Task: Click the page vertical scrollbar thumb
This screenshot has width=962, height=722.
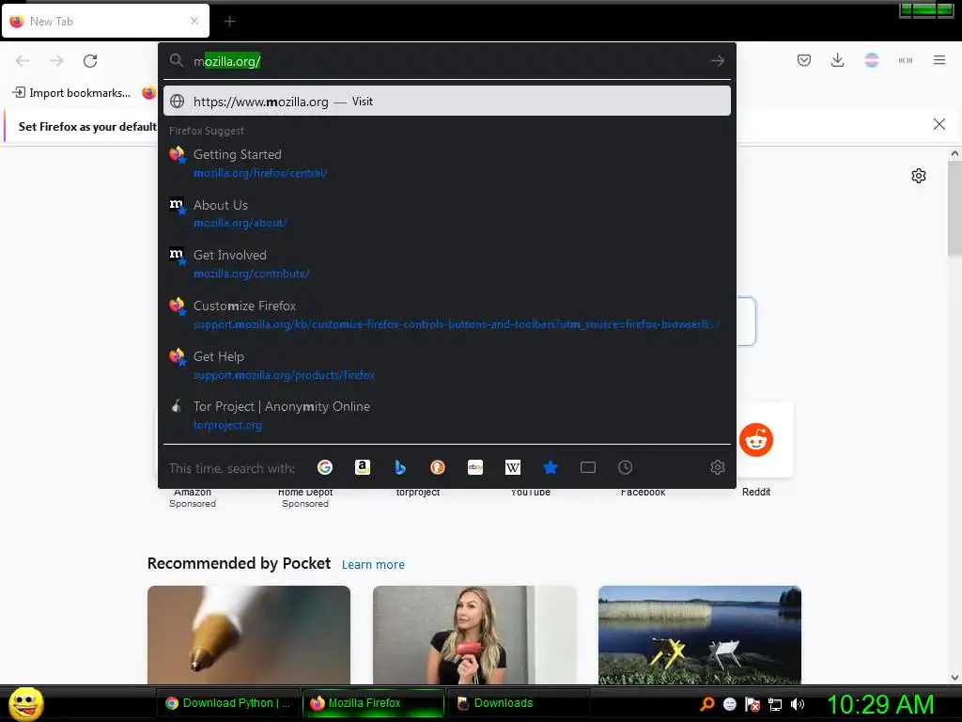Action: [x=954, y=209]
